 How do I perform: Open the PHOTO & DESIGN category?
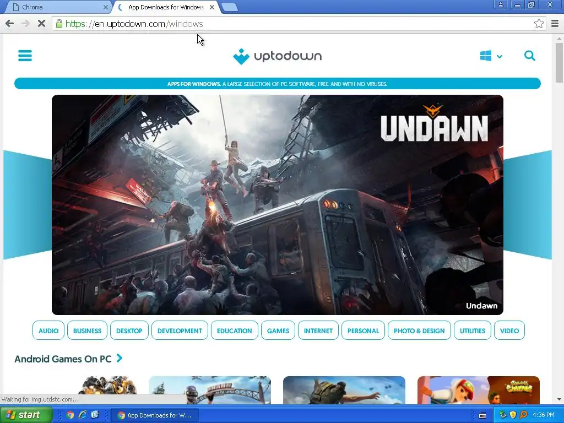tap(419, 330)
